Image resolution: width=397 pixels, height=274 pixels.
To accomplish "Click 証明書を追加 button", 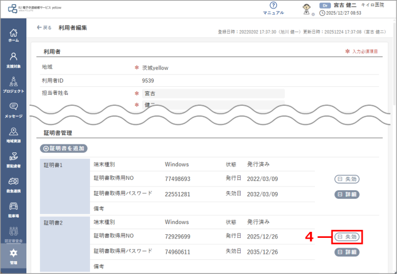I will click(x=64, y=148).
